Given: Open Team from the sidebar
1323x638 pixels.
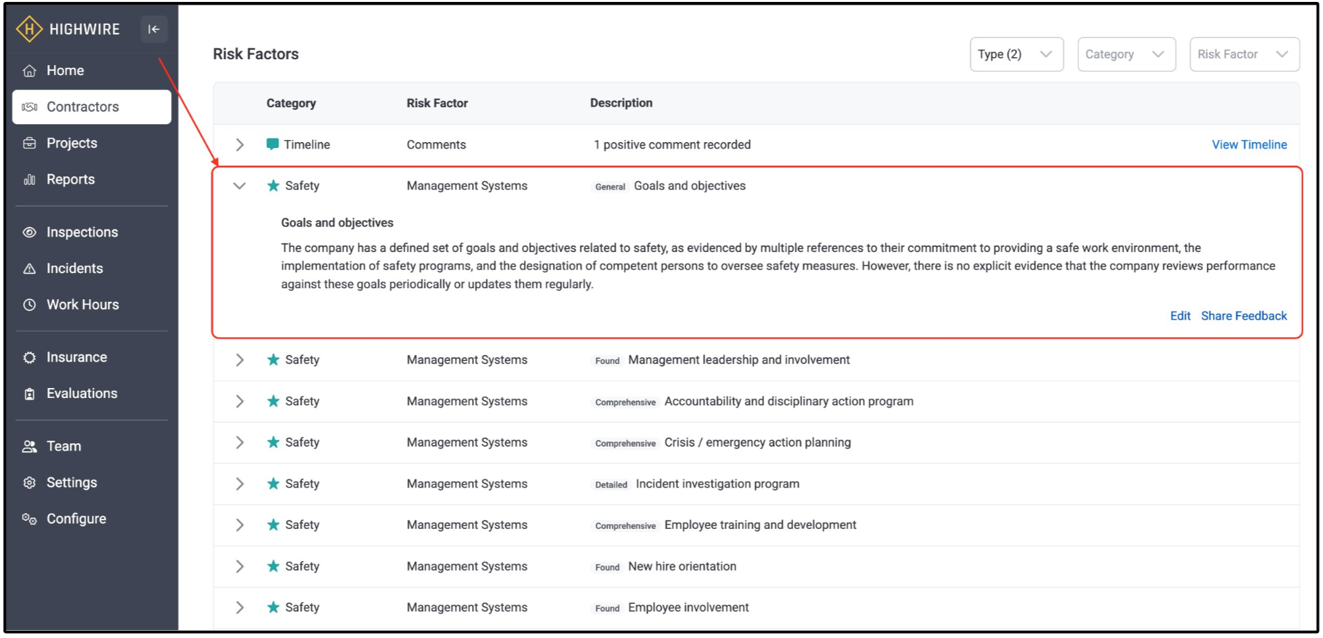Looking at the screenshot, I should (x=91, y=446).
